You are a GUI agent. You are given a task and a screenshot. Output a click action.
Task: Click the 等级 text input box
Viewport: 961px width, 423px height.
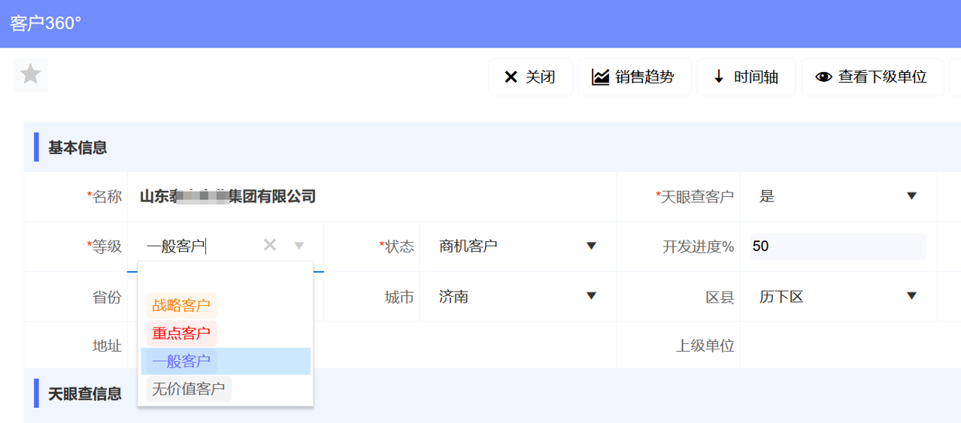click(199, 246)
